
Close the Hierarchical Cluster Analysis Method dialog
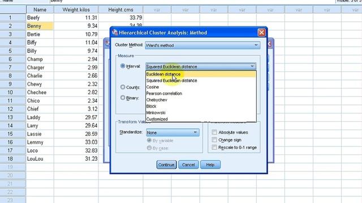point(261,33)
